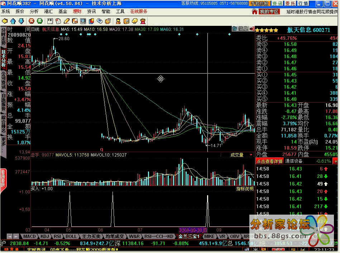340x253 pixels.
Task: Open the 分析 menu
Action: [x=34, y=11]
